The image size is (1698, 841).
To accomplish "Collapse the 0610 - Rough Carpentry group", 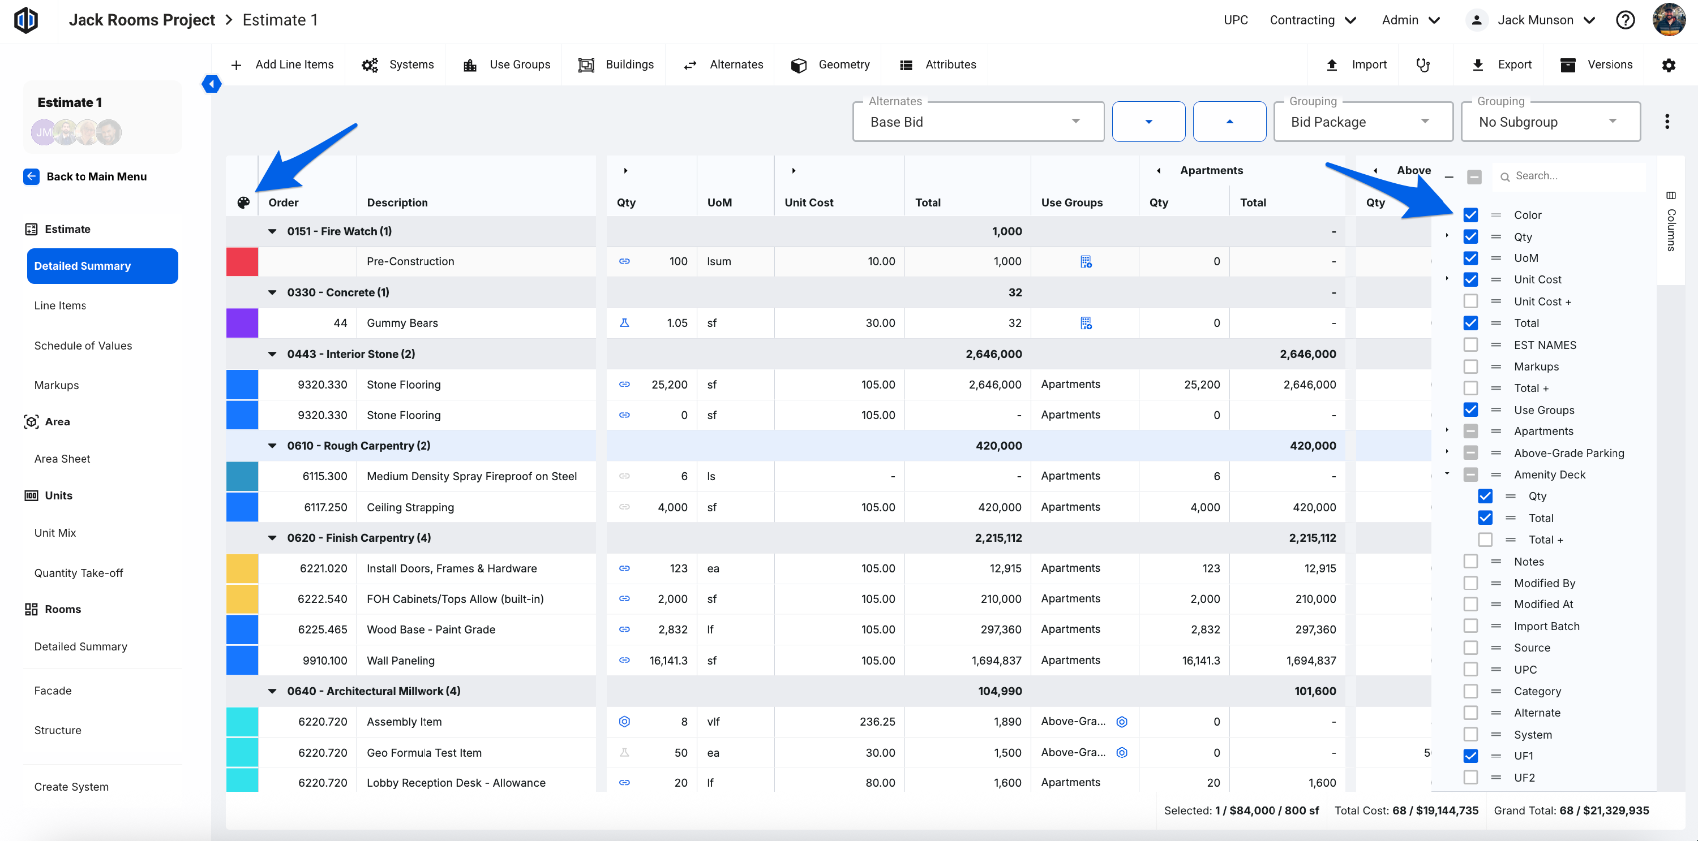I will tap(272, 446).
